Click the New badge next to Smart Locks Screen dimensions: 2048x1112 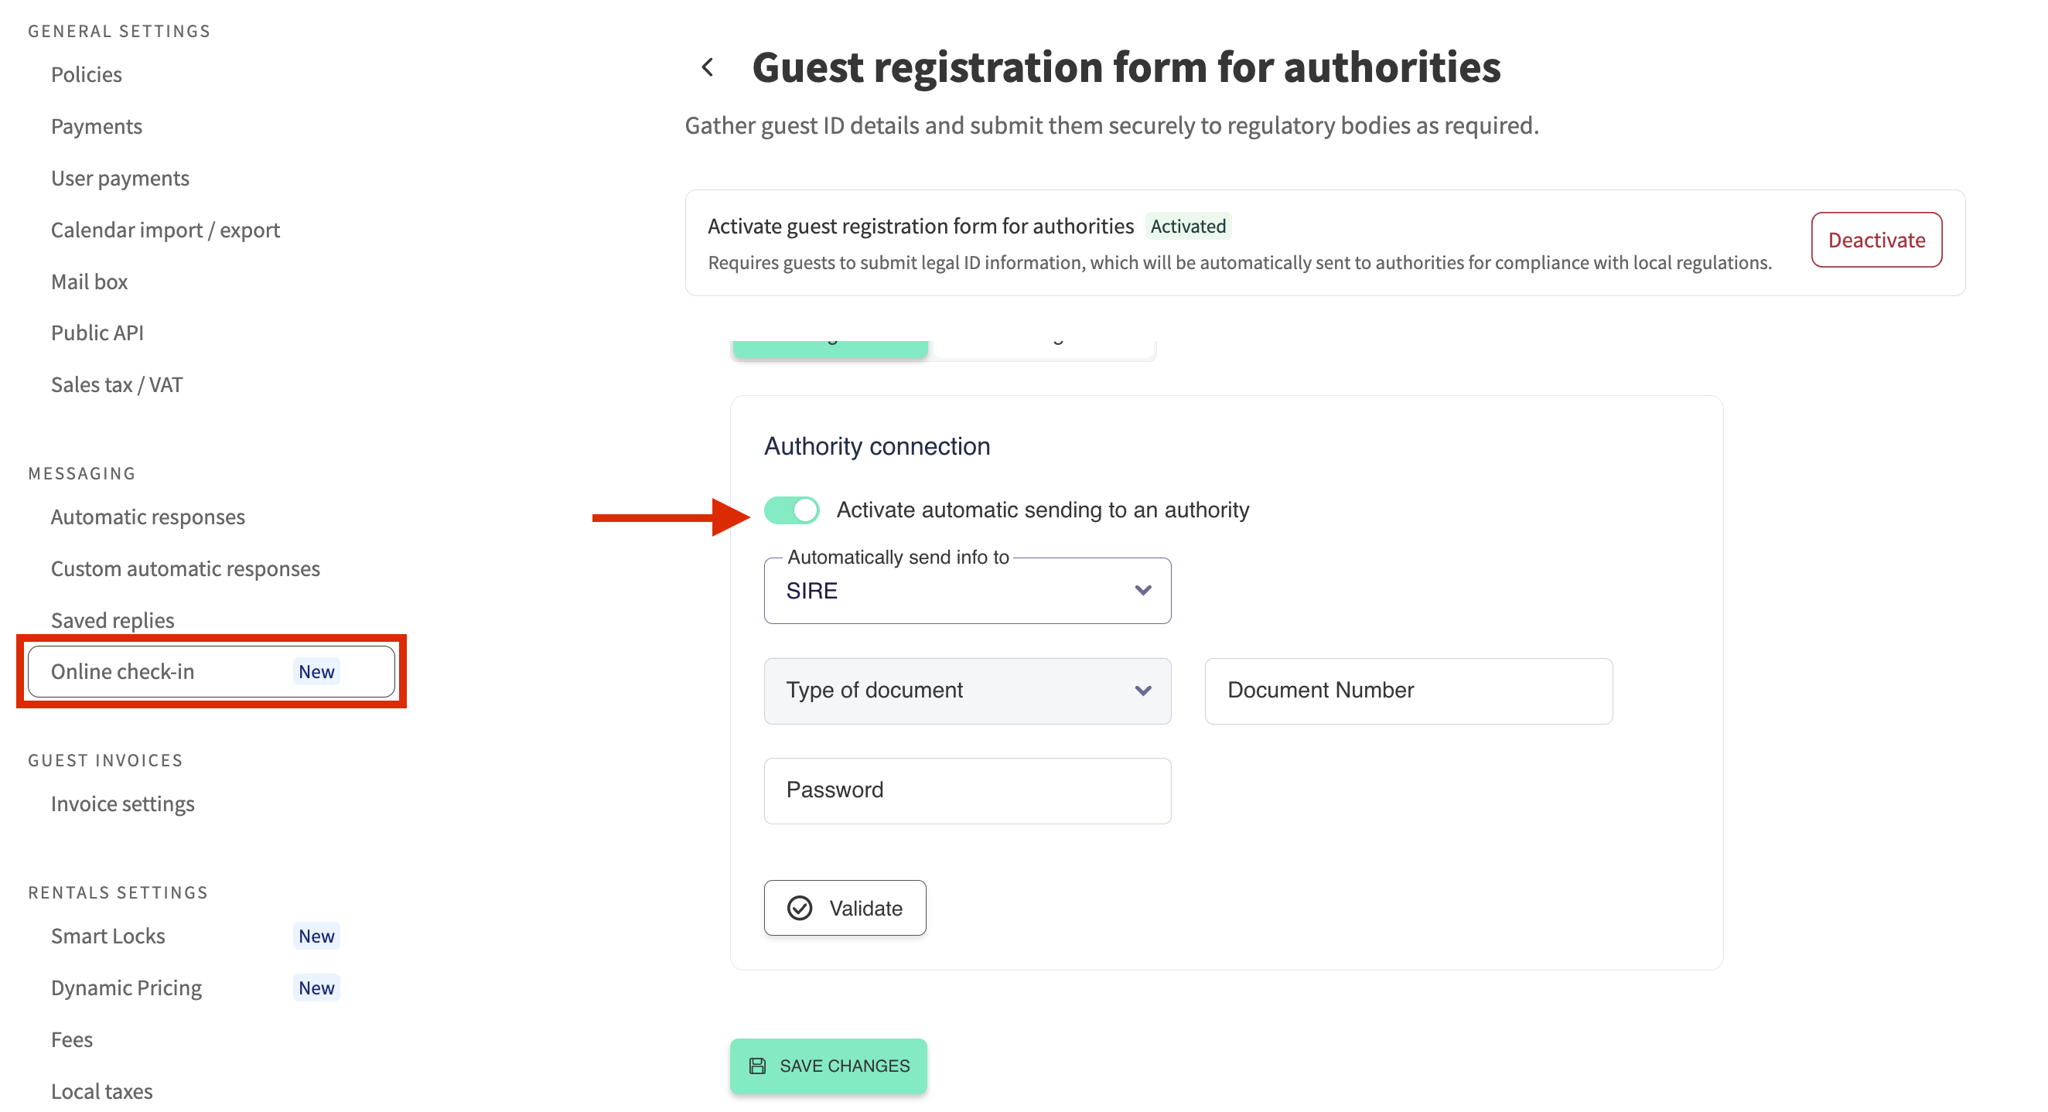316,936
